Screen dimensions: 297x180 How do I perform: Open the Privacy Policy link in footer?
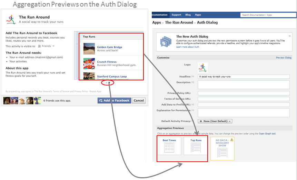(81, 91)
